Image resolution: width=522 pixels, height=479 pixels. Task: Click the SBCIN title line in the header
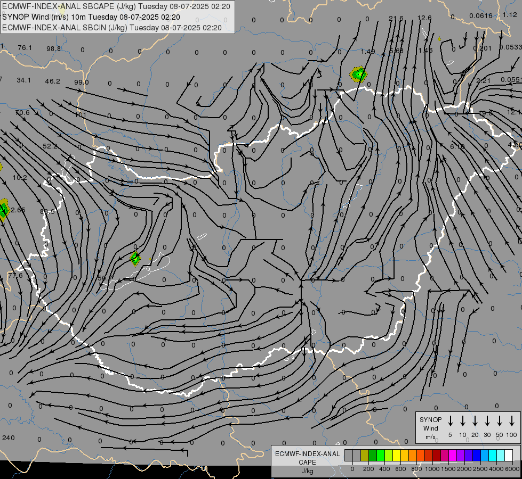pos(112,28)
